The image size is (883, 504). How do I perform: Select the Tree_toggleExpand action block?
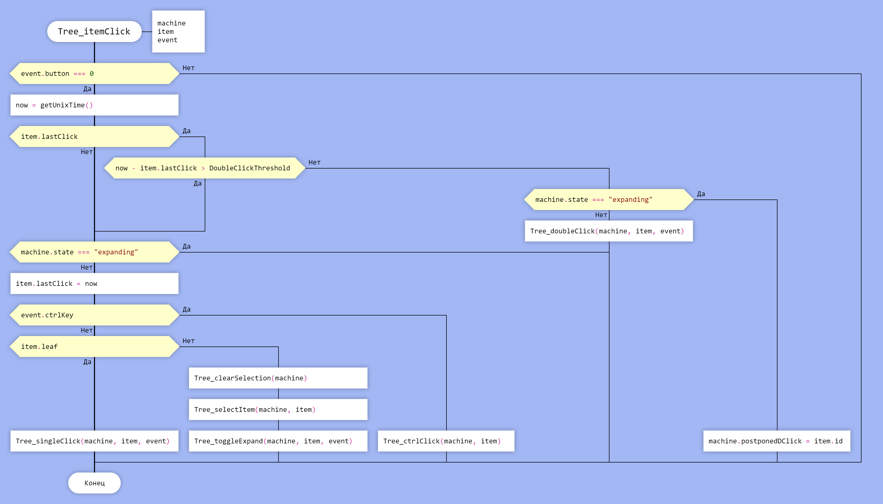[x=278, y=441]
